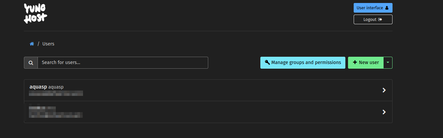The width and height of the screenshot is (443, 138).
Task: Select the Users breadcrumb item
Action: click(48, 44)
